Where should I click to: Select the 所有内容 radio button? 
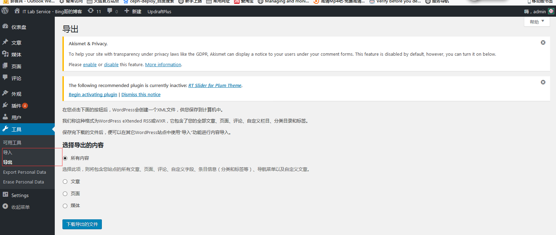(65, 158)
